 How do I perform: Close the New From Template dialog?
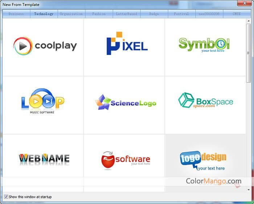tap(243, 4)
